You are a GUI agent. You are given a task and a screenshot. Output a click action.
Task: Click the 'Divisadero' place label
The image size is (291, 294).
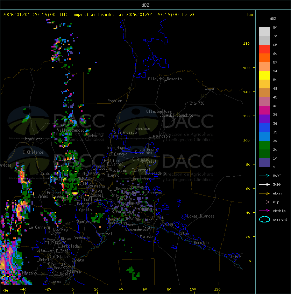156,173
